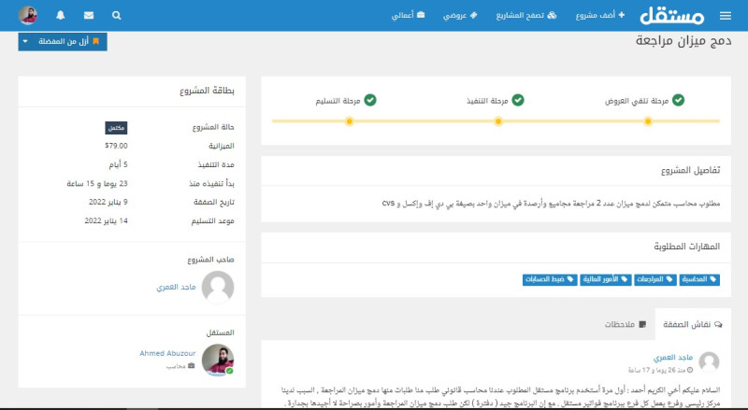Click ماجد العمري avatar in project owner card
748x410 pixels.
218,287
